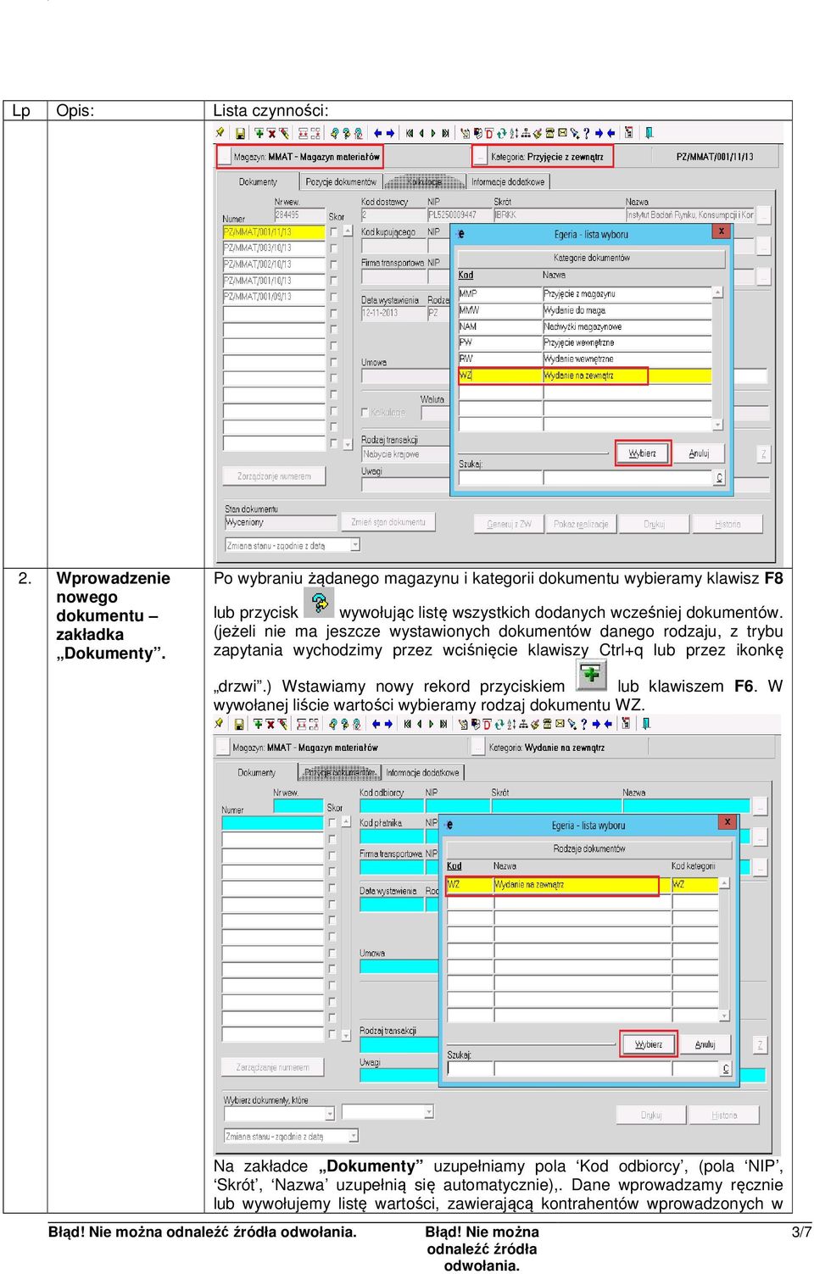Close the Rodzaje dokumentów list dialog

[x=728, y=822]
